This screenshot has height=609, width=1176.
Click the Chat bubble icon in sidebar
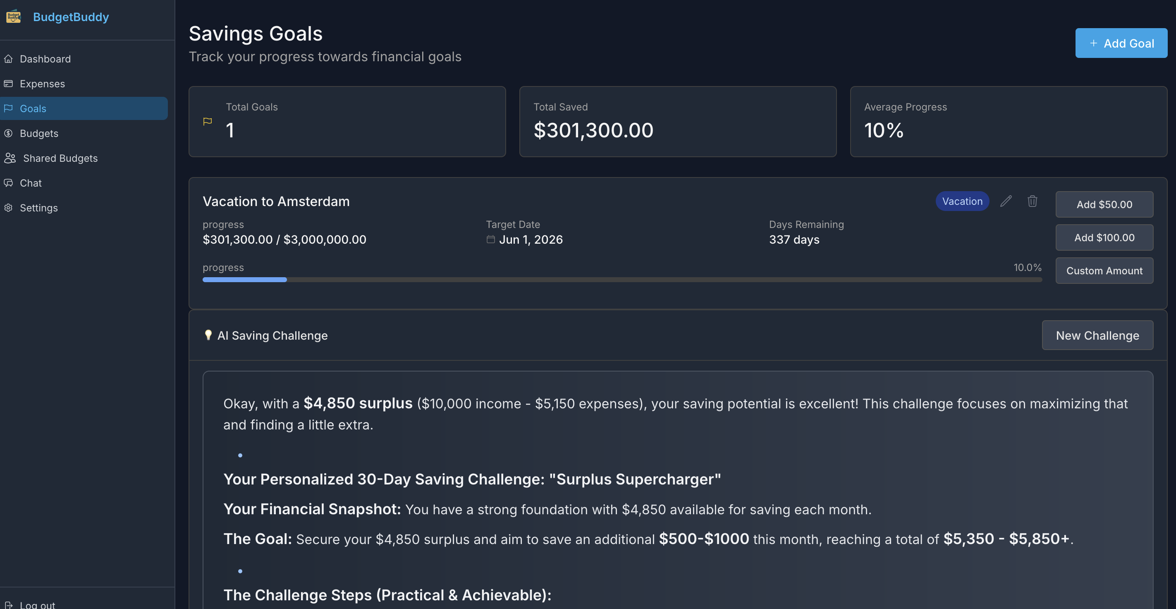pyautogui.click(x=8, y=183)
